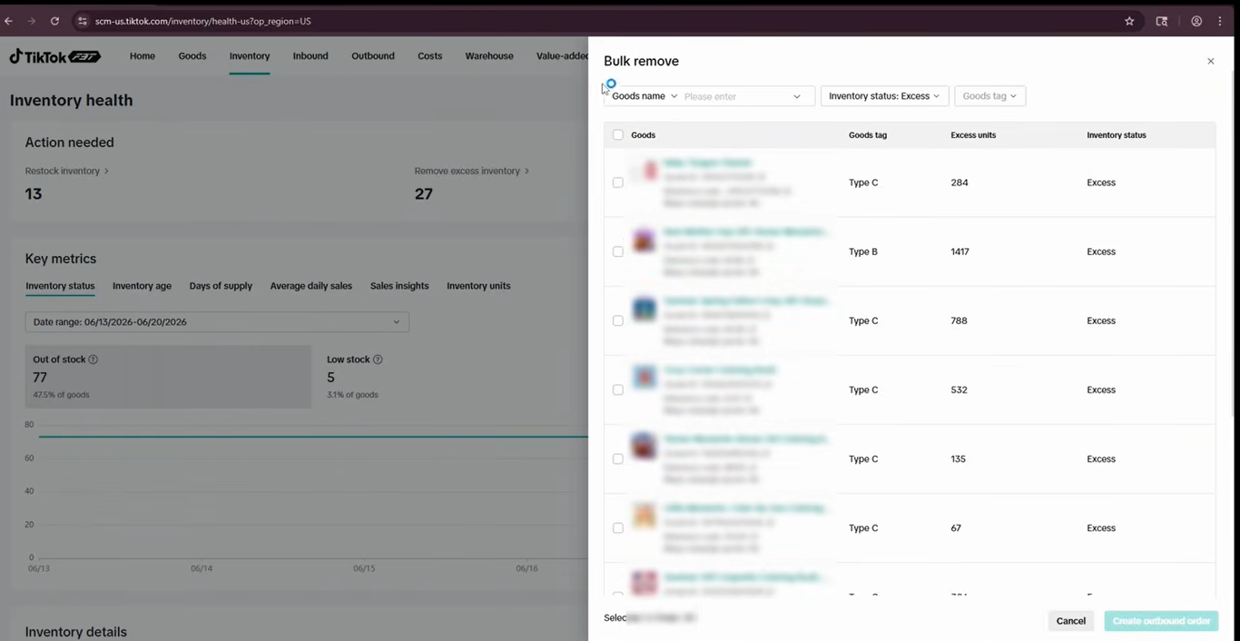
Task: Open the Inventory status: Excess dropdown
Action: 884,96
